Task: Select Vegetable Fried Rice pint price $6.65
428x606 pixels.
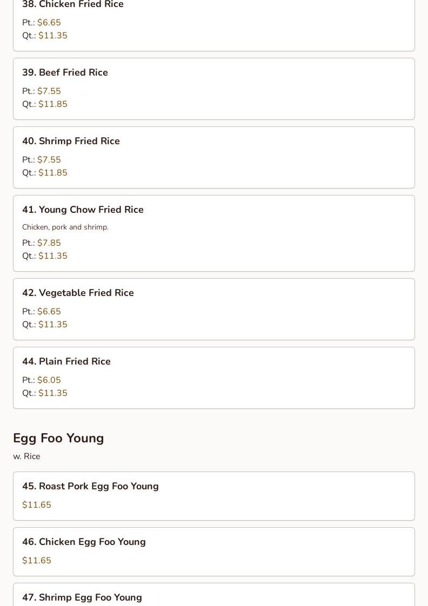Action: click(49, 312)
